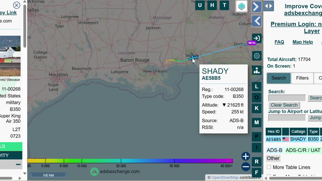
Task: Click the ADS-C/R / UAT legend label
Action: click(x=303, y=150)
